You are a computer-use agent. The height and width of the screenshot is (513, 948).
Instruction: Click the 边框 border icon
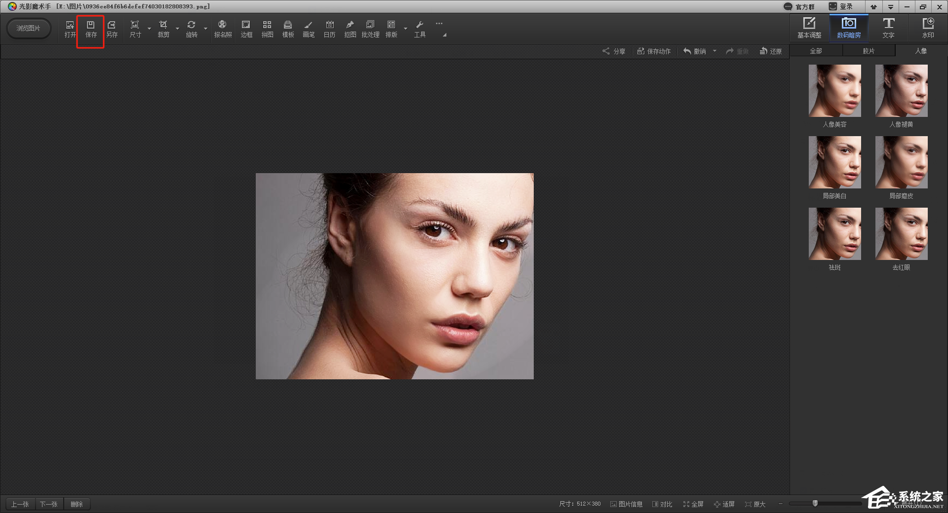246,29
